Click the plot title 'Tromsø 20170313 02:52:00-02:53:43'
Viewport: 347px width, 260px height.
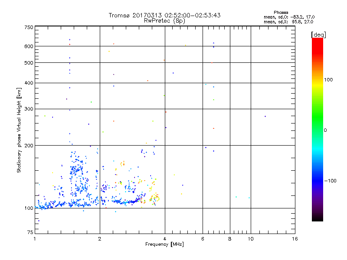click(x=164, y=15)
